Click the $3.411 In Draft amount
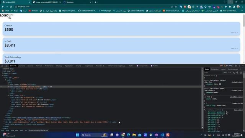 10,45
